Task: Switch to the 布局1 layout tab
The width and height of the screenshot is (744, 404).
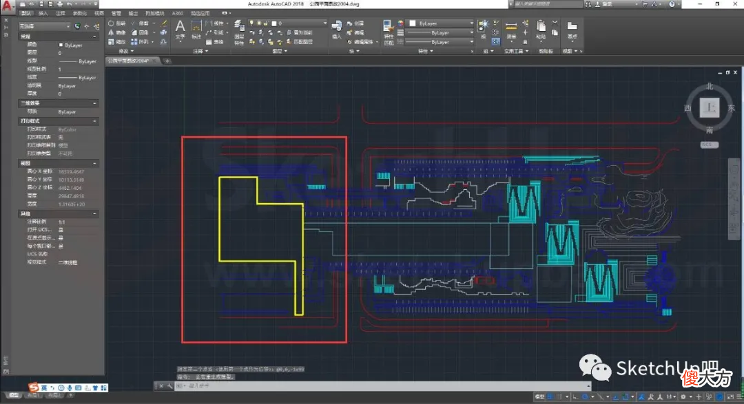Action: tap(33, 395)
